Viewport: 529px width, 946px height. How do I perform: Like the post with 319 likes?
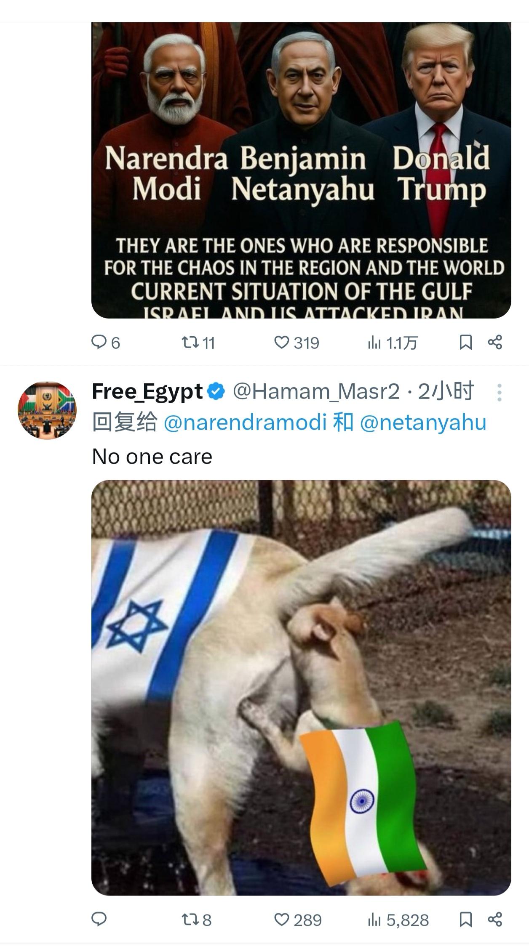coord(297,343)
